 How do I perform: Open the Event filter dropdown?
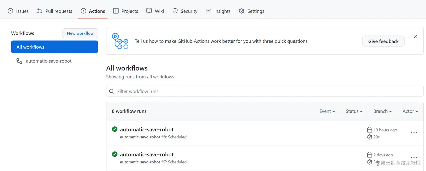(x=327, y=111)
